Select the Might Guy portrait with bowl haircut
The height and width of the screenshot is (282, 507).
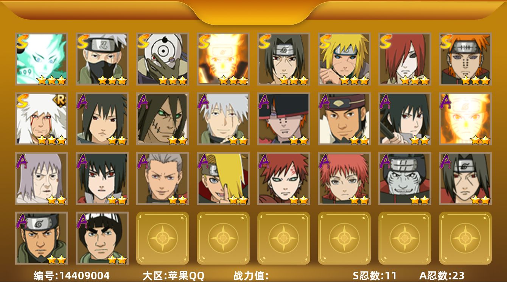pyautogui.click(x=102, y=238)
